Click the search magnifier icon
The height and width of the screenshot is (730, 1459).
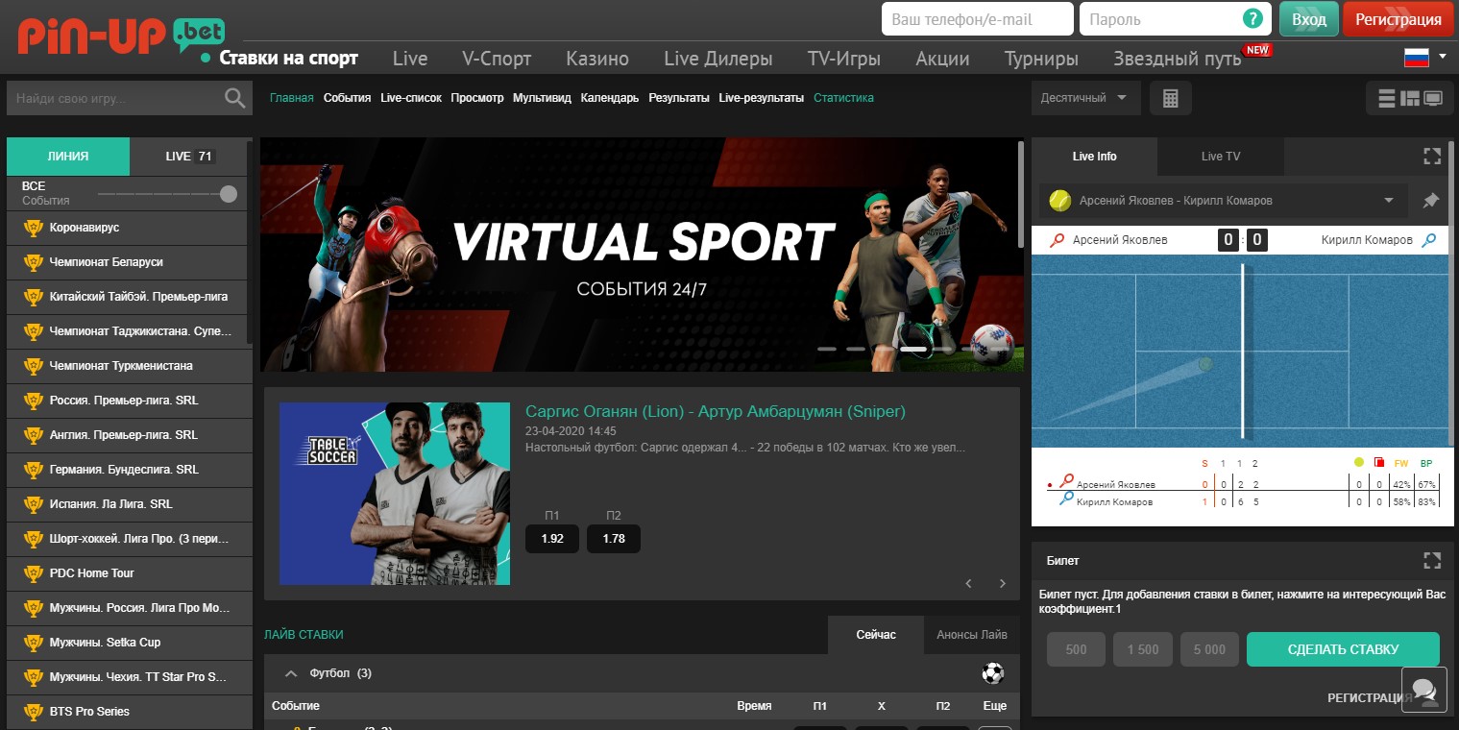pyautogui.click(x=234, y=98)
